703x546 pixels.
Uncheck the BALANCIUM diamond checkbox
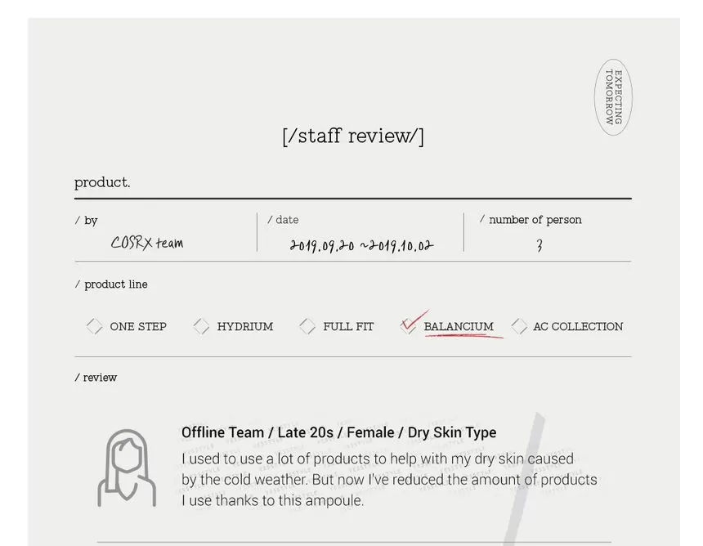pyautogui.click(x=409, y=326)
